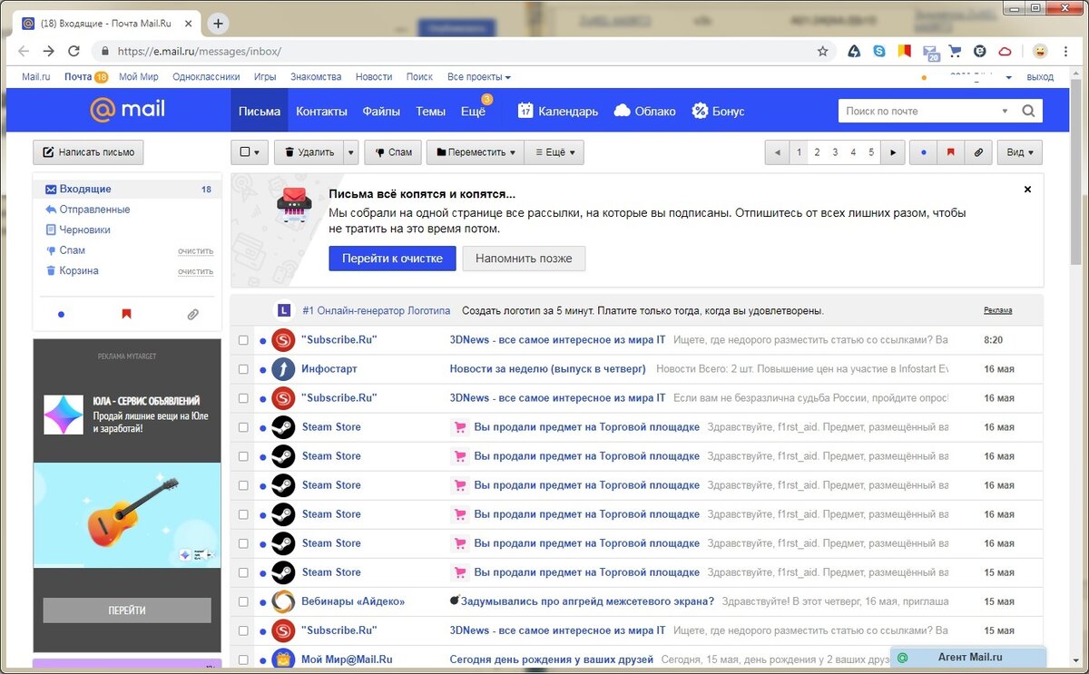Open toolbar Ещё dropdown
Screen dimensions: 1089x674
(554, 152)
